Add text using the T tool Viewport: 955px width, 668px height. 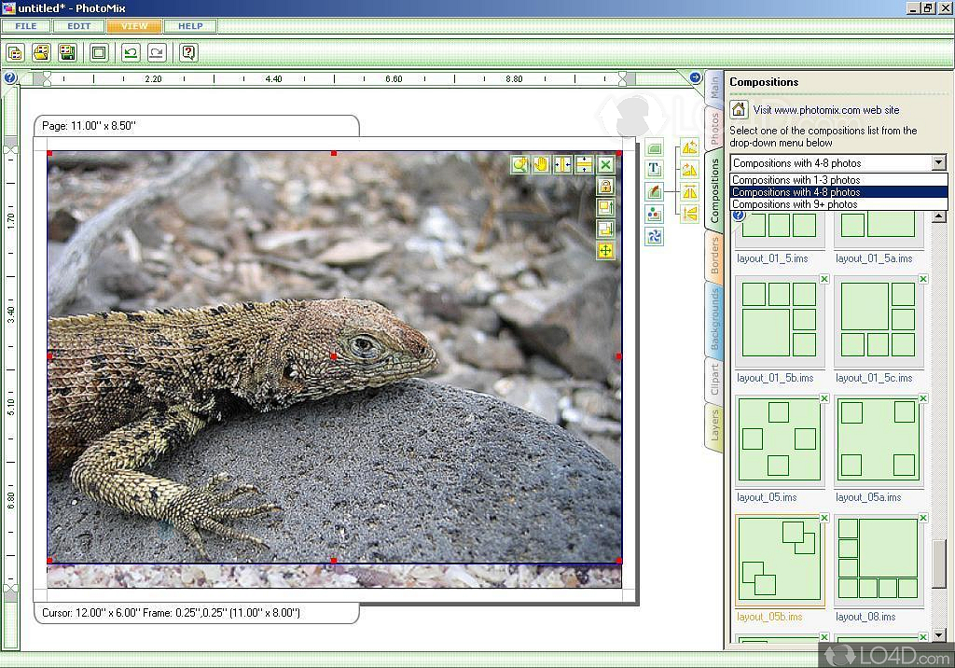tap(654, 168)
